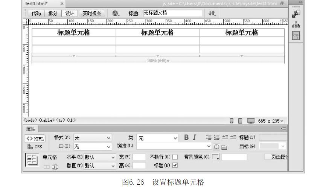
Task: Click the 实时视图 (live view) button
Action: pos(92,13)
